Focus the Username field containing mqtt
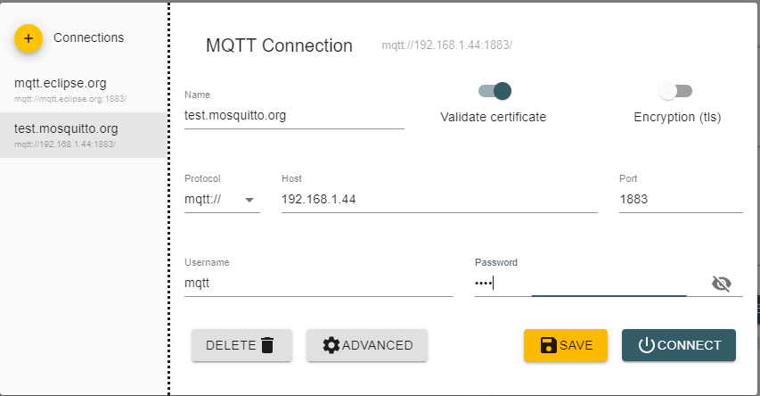 click(318, 284)
